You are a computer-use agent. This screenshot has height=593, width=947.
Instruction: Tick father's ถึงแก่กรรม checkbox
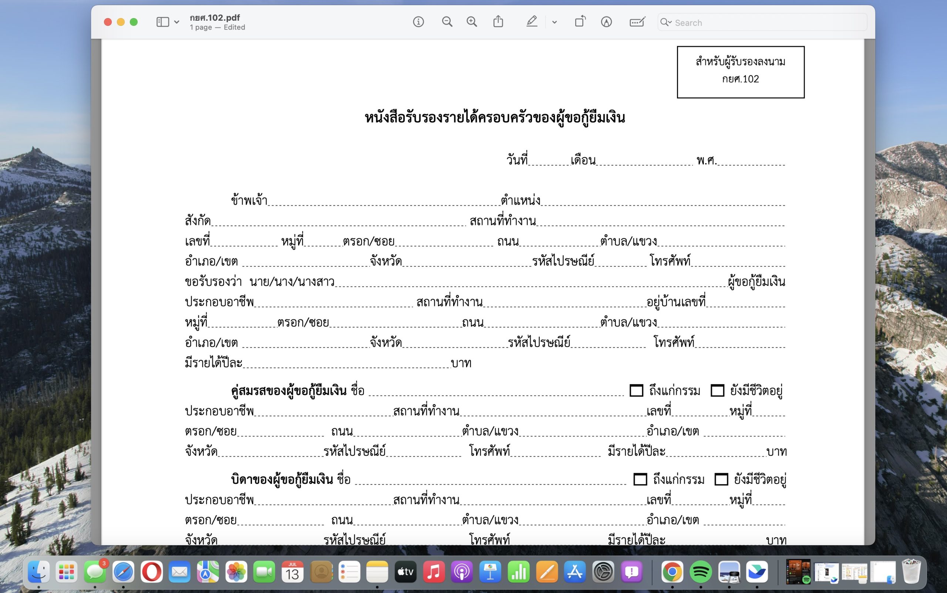coord(640,479)
